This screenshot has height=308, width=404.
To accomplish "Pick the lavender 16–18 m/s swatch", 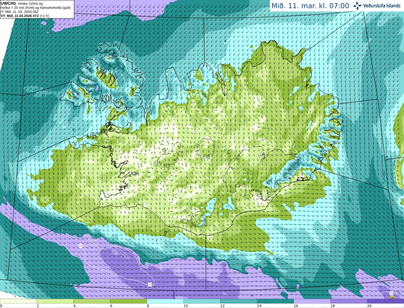I will 312,301.
